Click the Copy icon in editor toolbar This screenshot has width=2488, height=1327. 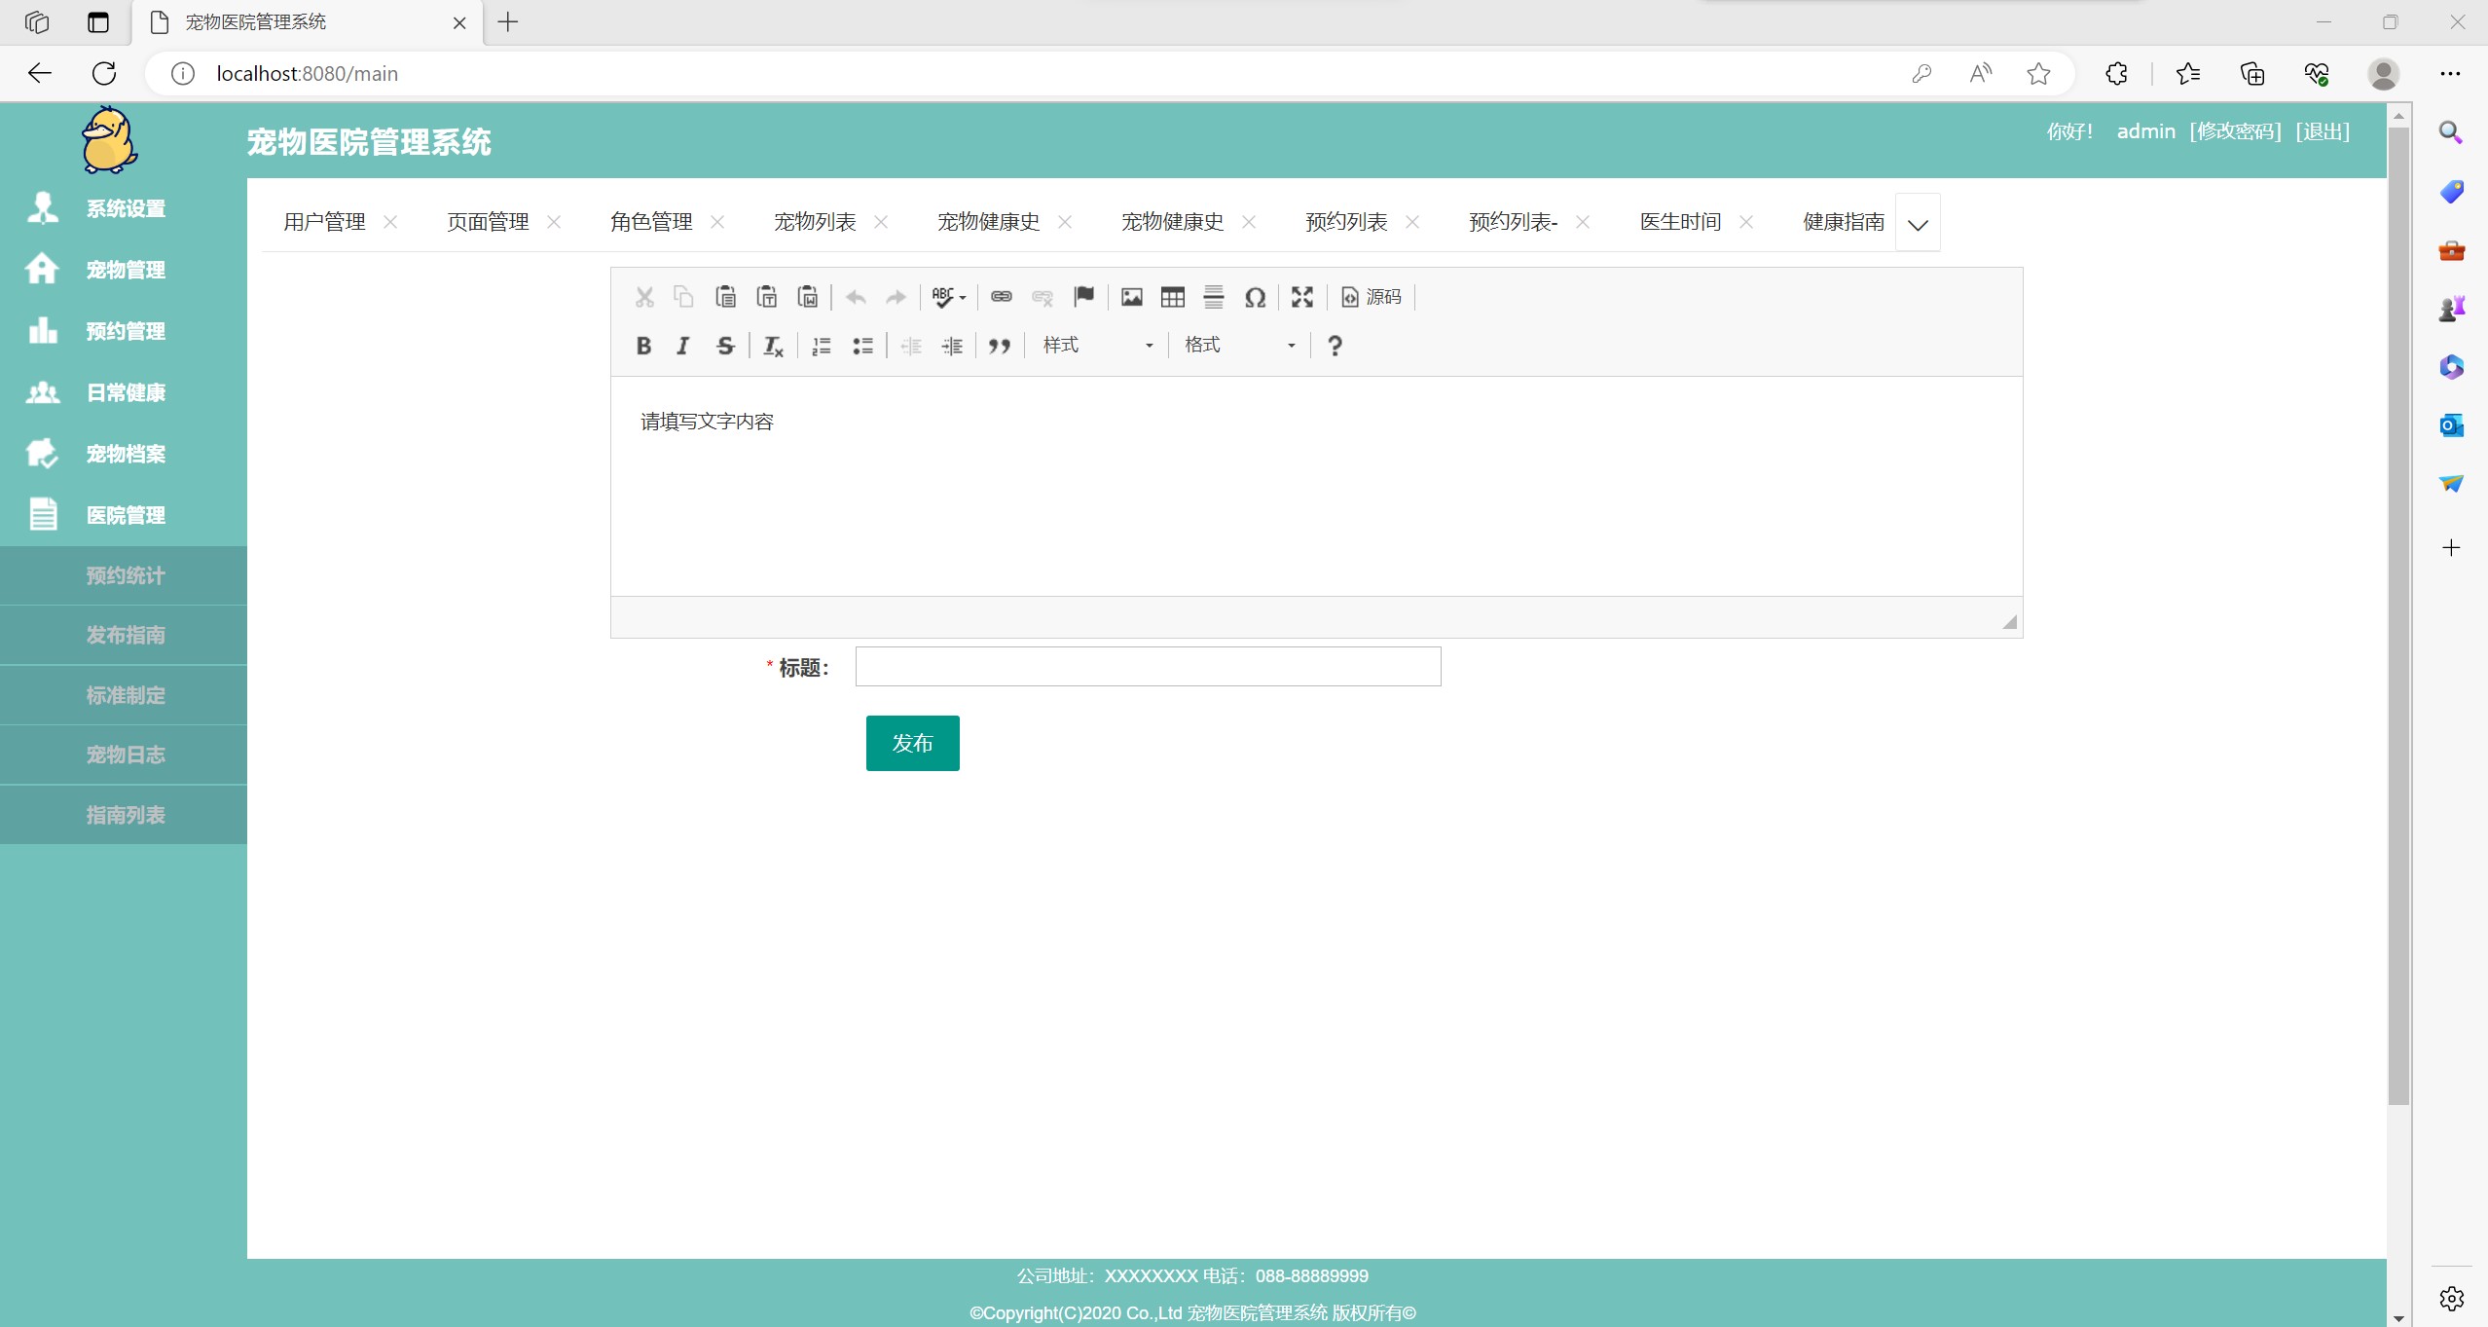[684, 297]
